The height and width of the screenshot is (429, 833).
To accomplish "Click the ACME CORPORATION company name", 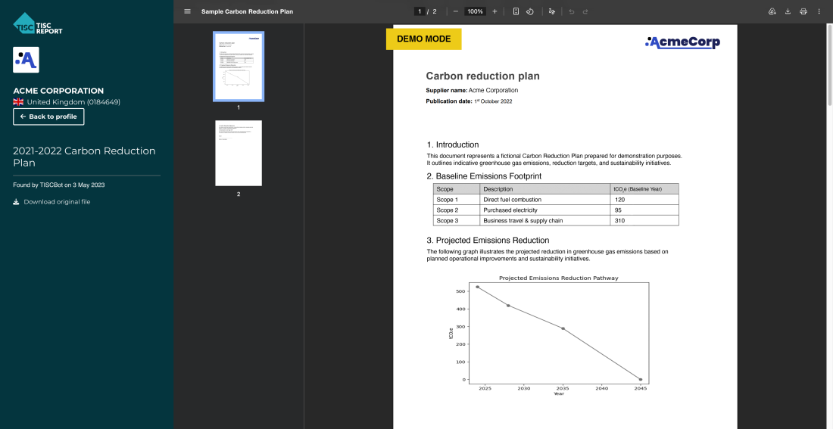I will tap(58, 91).
